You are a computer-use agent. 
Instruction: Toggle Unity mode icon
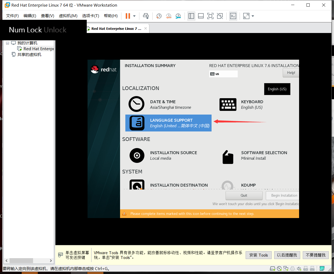(x=220, y=16)
